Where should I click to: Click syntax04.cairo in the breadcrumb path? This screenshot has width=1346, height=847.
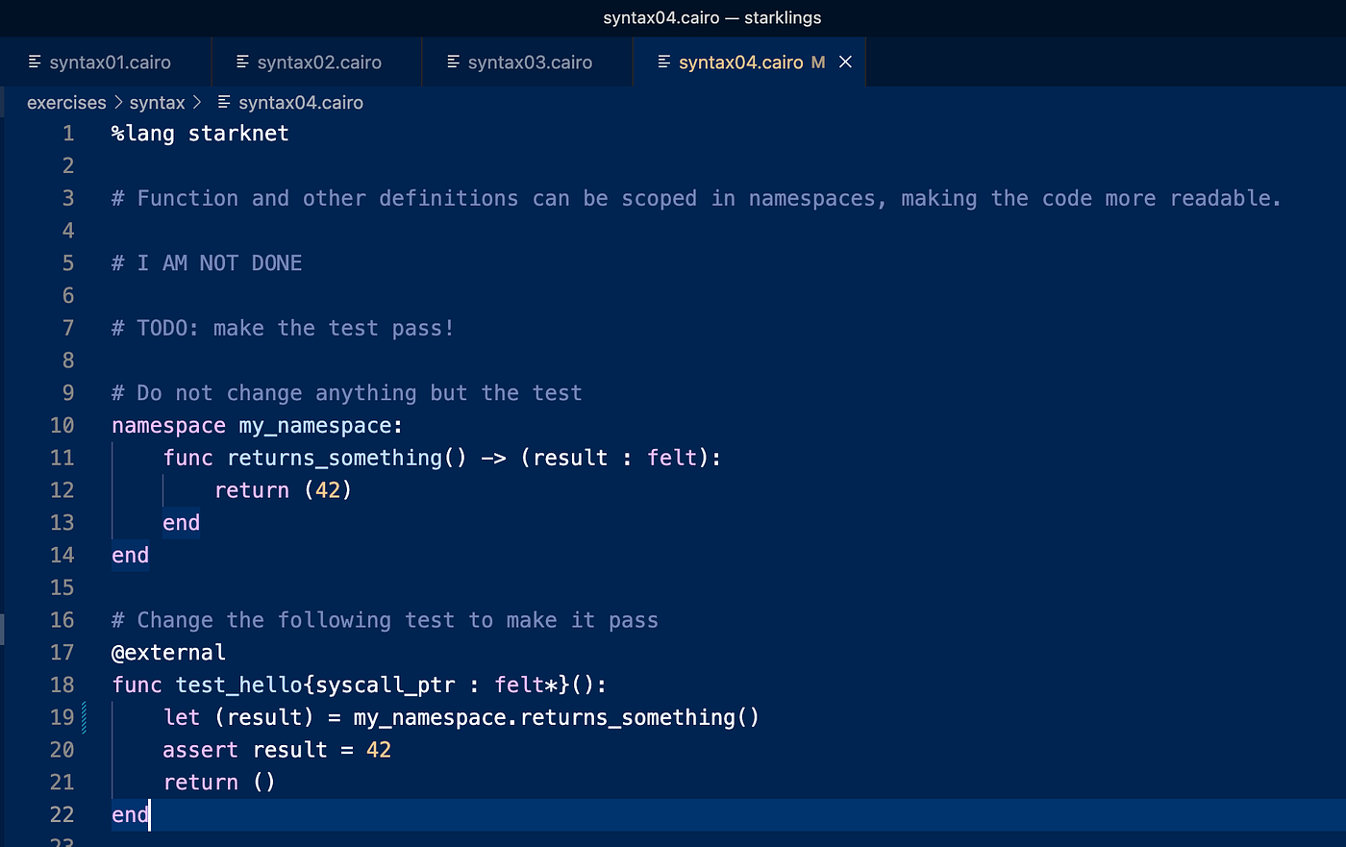point(301,103)
